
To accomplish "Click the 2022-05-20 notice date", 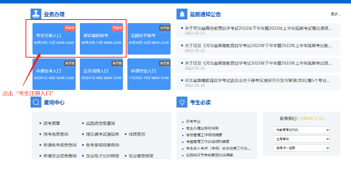I will [x=195, y=86].
